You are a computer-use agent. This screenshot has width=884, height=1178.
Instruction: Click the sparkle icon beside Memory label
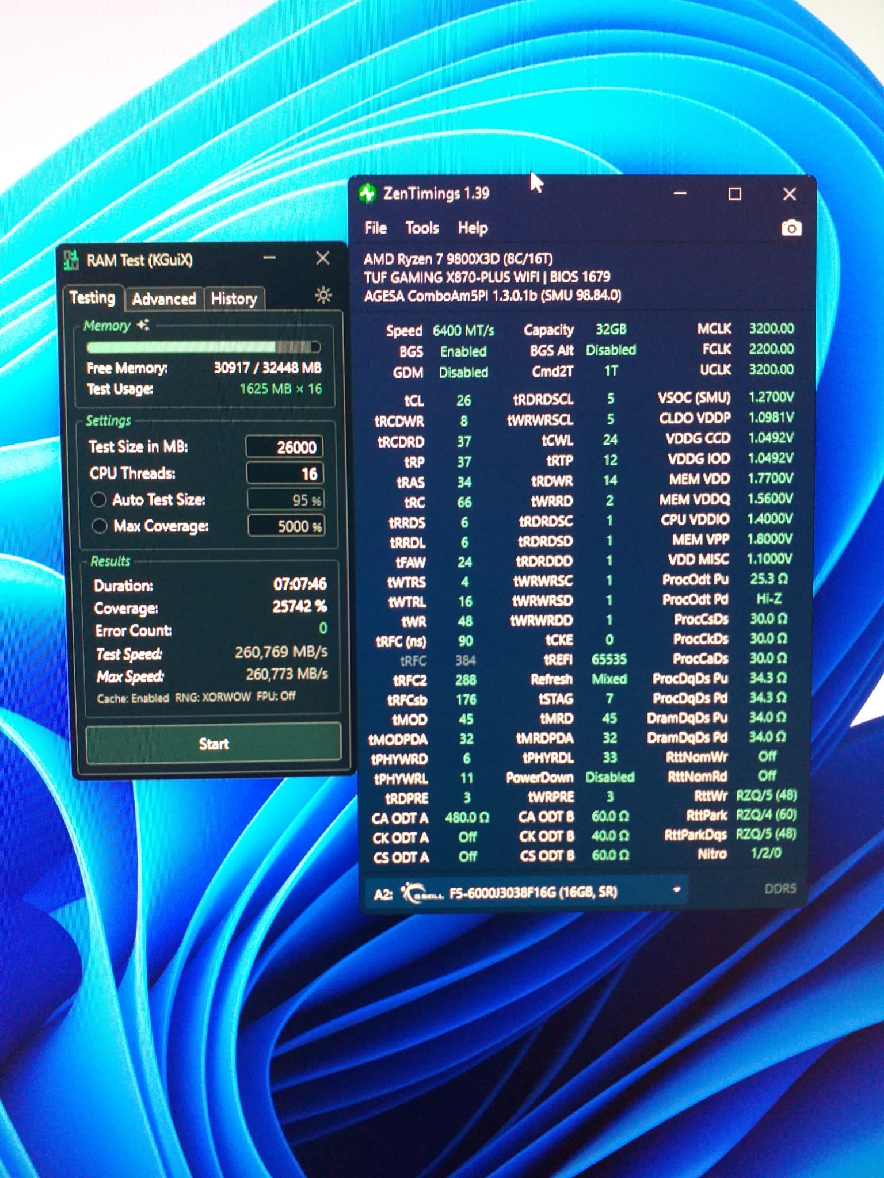[x=143, y=326]
